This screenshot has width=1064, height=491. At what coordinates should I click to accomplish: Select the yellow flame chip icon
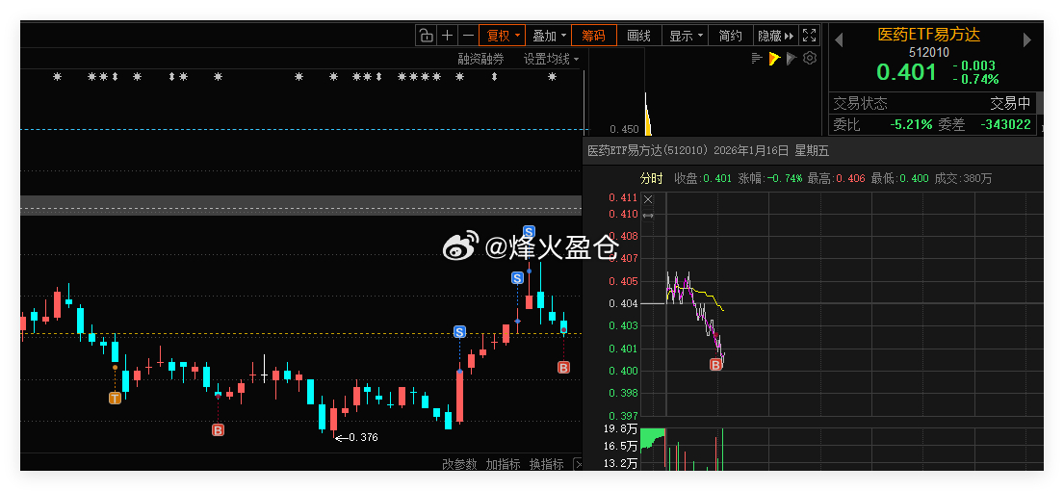pyautogui.click(x=774, y=59)
